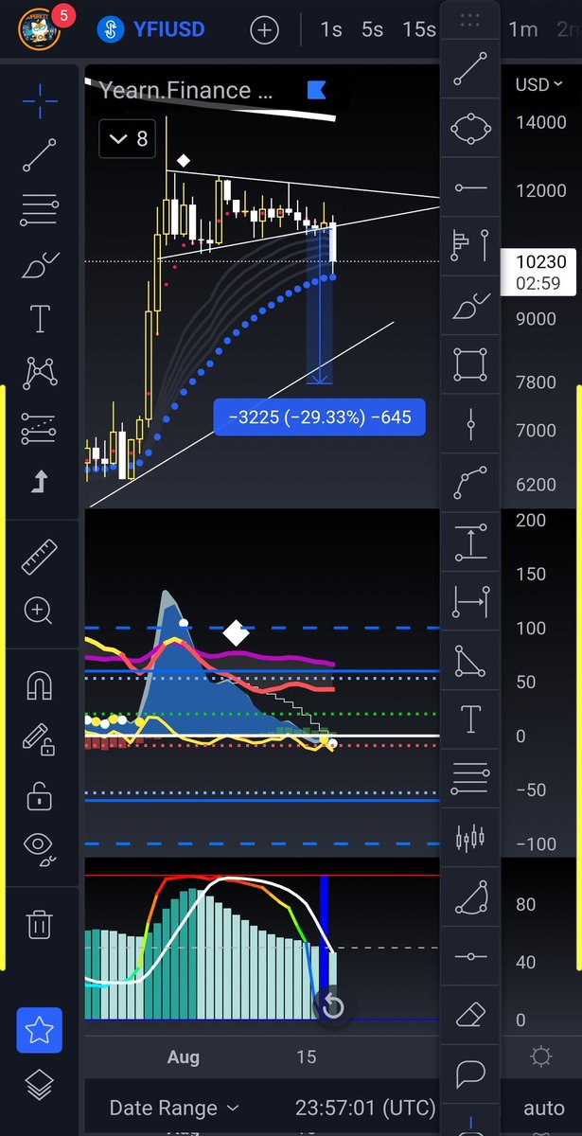Select the text tool in left sidebar

coord(40,319)
